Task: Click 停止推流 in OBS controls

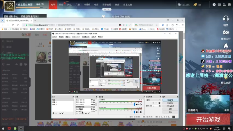Action: 170,100
